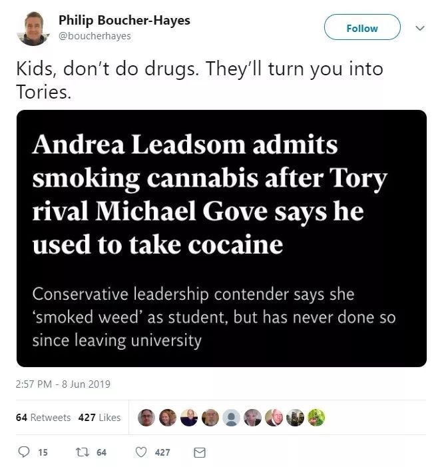Screen dimensions: 442x467
Task: Expand the tweet options chevron menu
Action: pos(419,29)
